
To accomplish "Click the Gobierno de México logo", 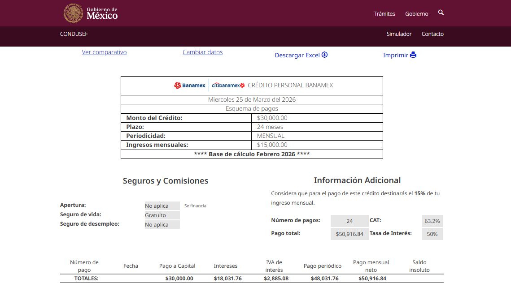I will 91,13.
